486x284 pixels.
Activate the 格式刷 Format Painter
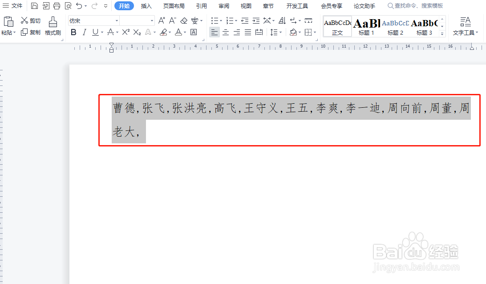pyautogui.click(x=53, y=26)
